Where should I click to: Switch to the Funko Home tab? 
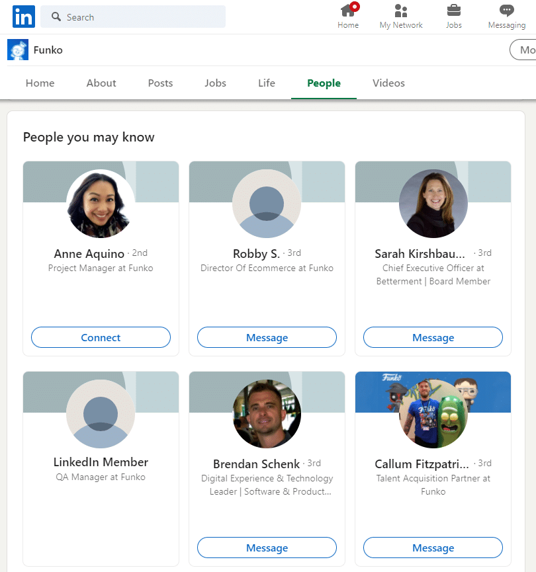click(x=40, y=83)
